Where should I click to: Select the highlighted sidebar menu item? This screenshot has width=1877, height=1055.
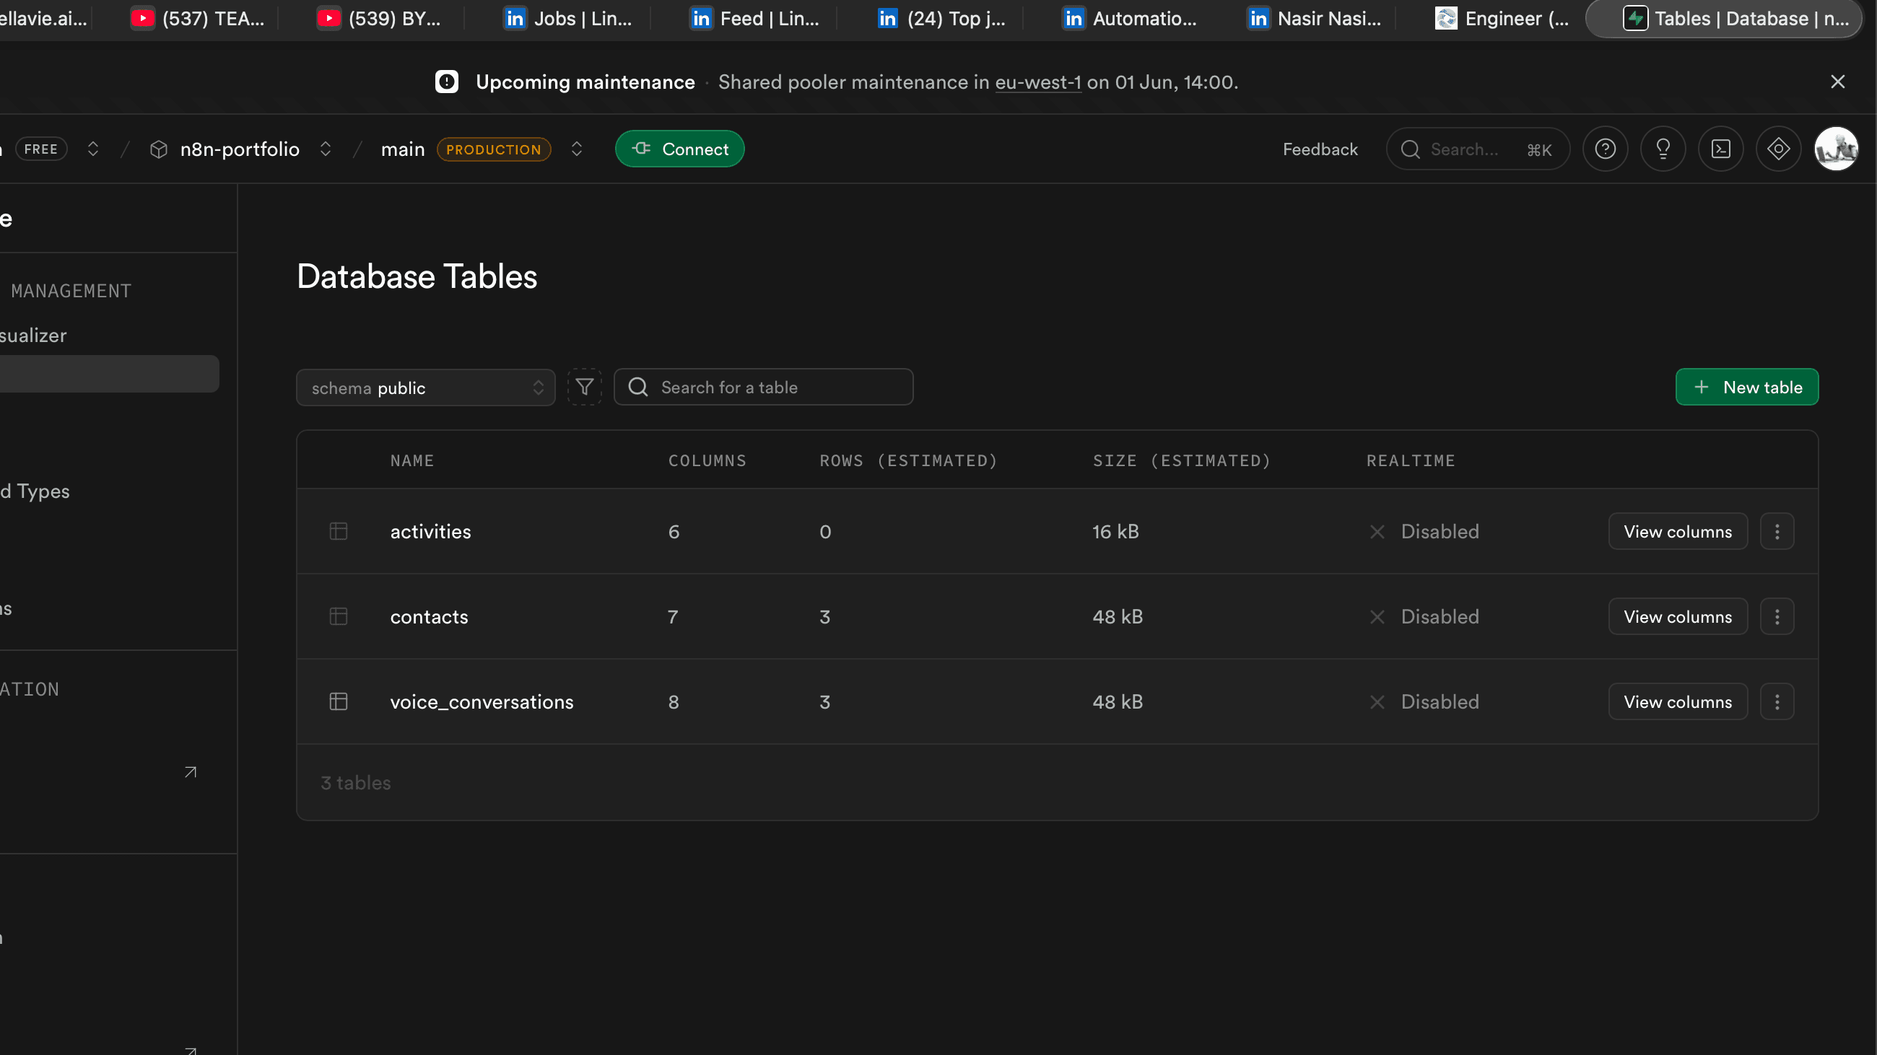pyautogui.click(x=109, y=374)
